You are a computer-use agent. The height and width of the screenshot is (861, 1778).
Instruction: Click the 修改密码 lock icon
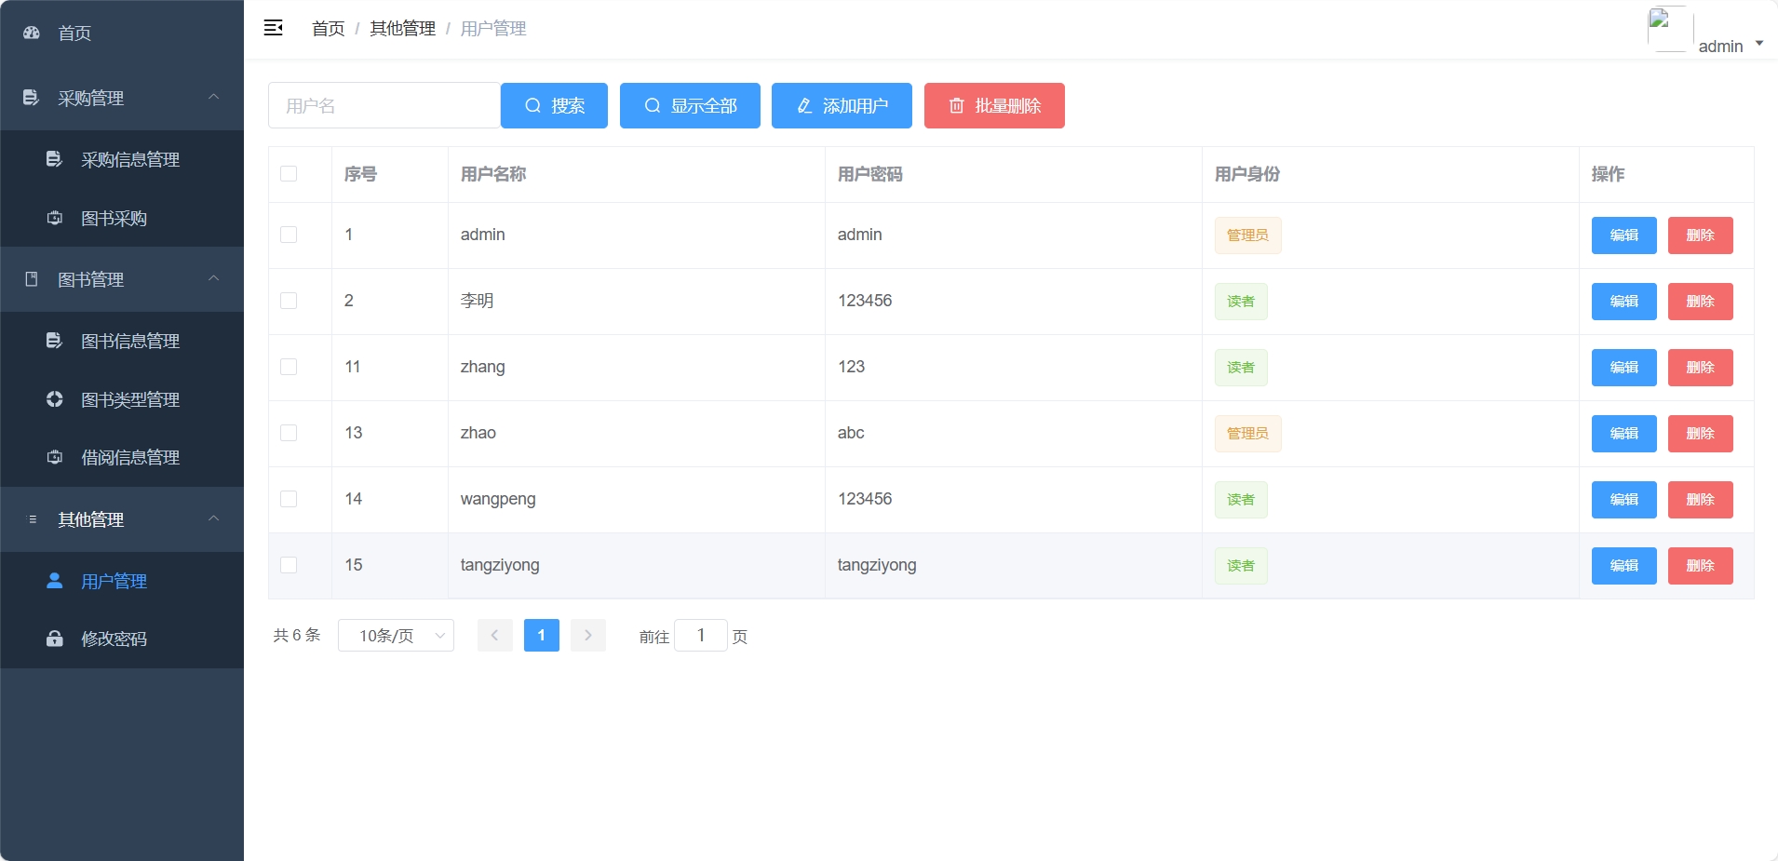(54, 639)
